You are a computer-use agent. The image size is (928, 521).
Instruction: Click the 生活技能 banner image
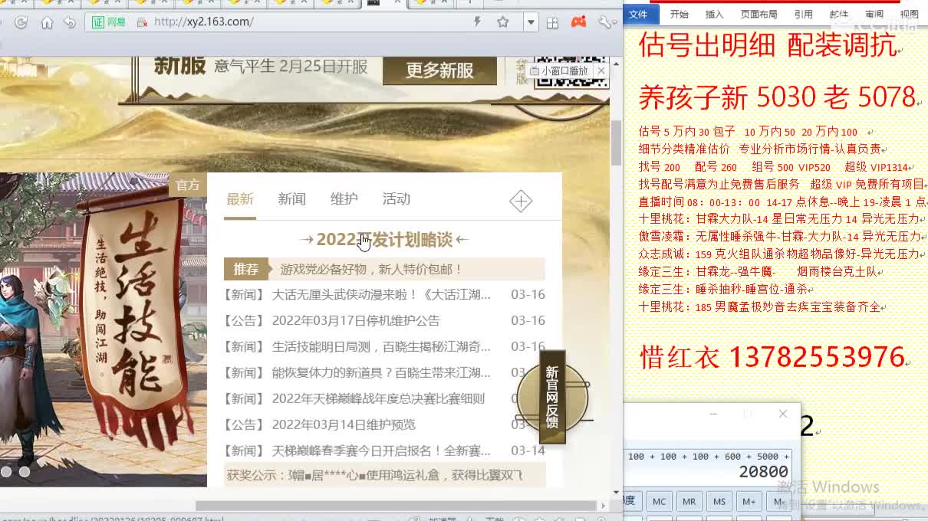pos(103,329)
